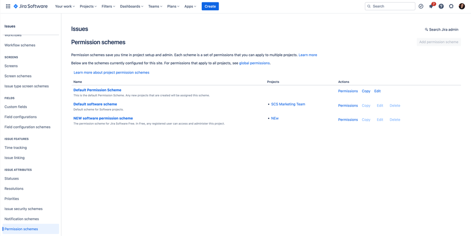Open global permissions link
Viewport: 471px width, 236px height.
(255, 63)
